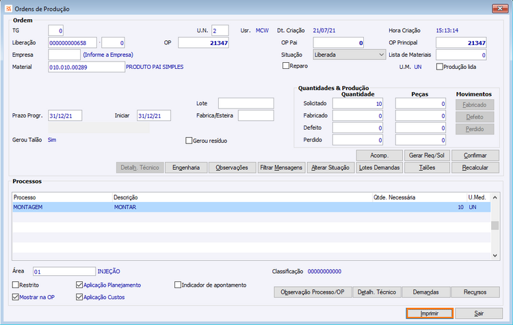Image resolution: width=513 pixels, height=325 pixels.
Task: Uncheck Mostrar na OP
Action: 15,297
